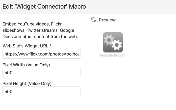Viewport: 176px width, 110px height.
Task: Click the vertical divider between form and preview
Action: tap(87, 62)
